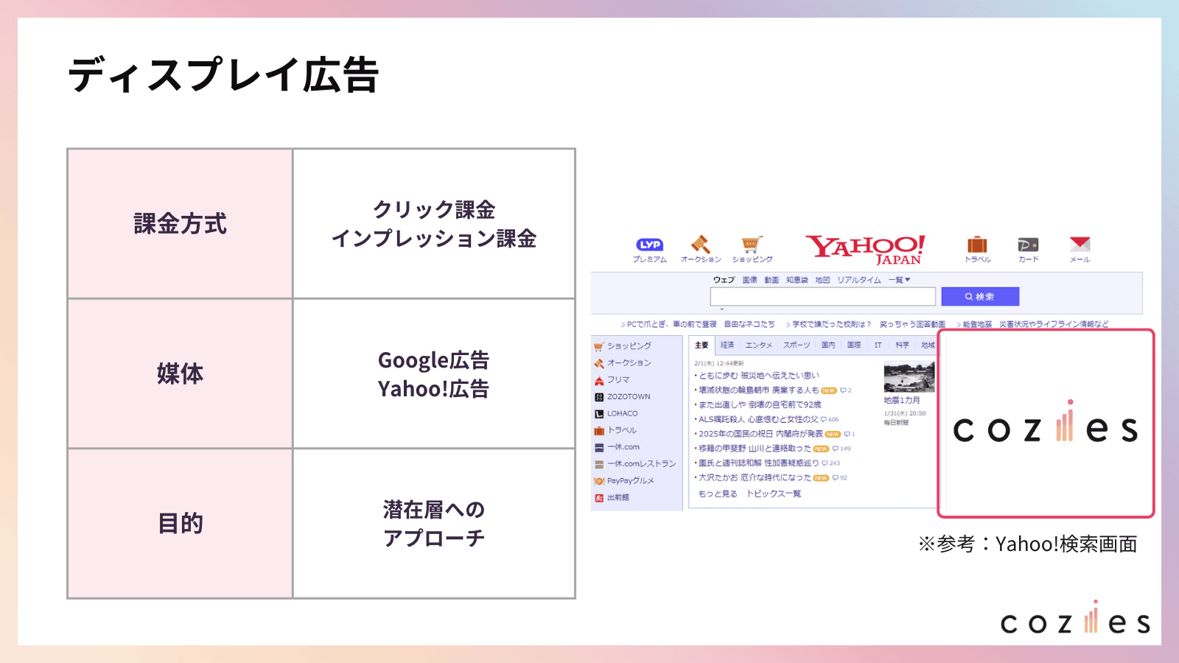
Task: Switch to the 国内 news tab
Action: [x=828, y=345]
